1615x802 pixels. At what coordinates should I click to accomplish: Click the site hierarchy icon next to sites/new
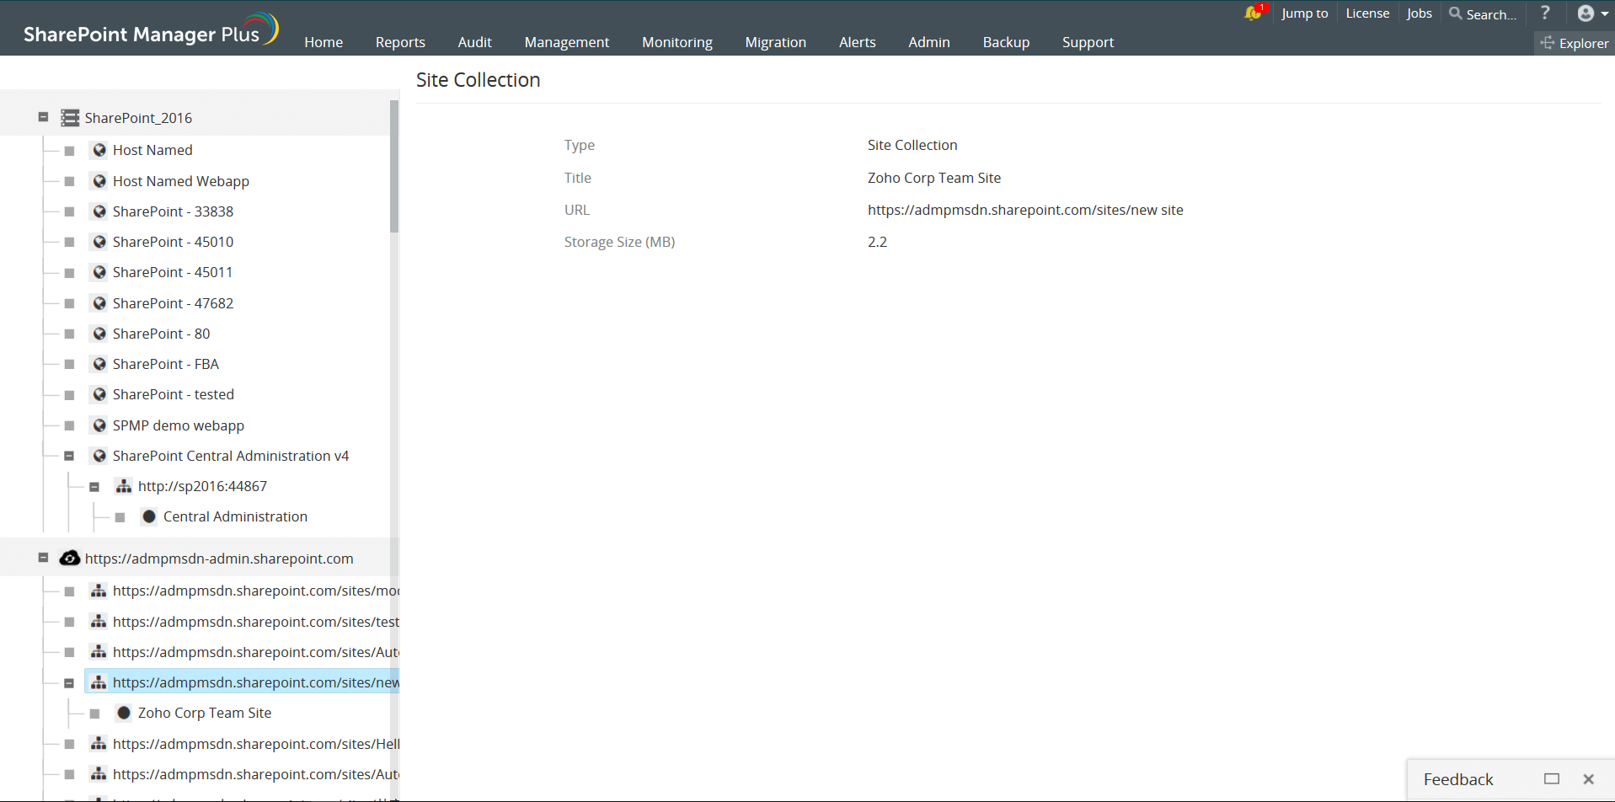coord(99,682)
